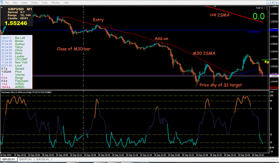Click the 'Candle 00:01' header line
The width and height of the screenshot is (279, 163).
click(x=17, y=18)
